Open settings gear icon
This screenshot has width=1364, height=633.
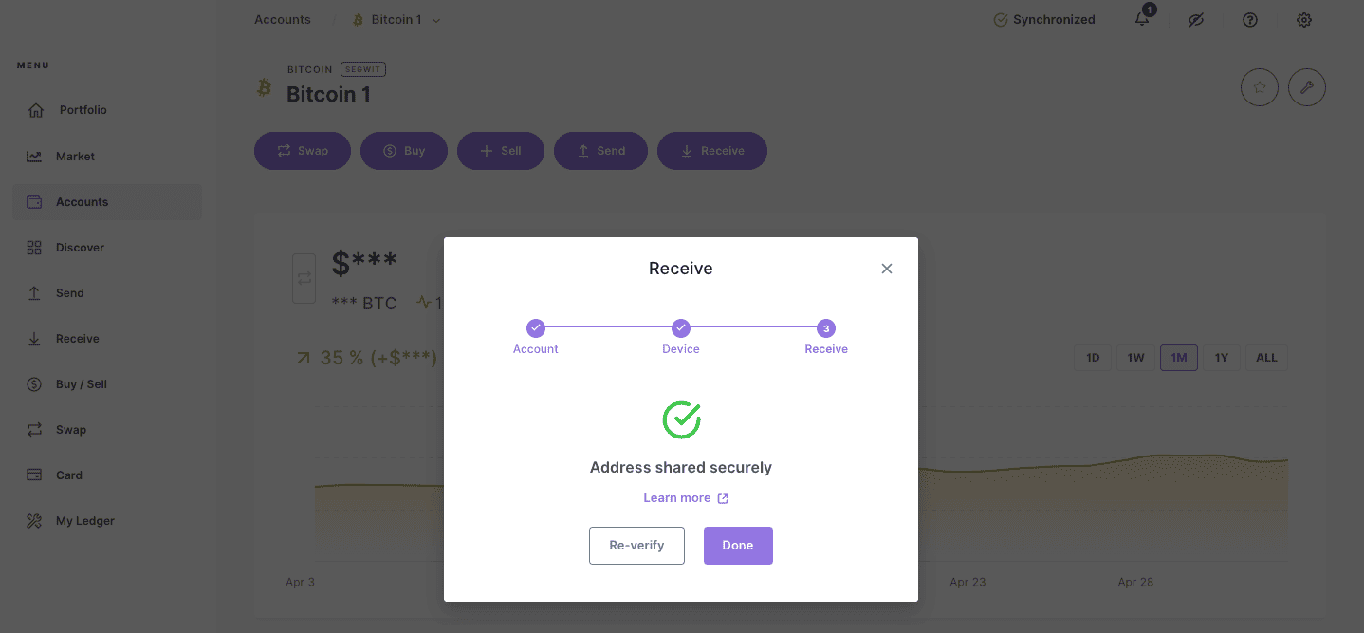(1304, 20)
